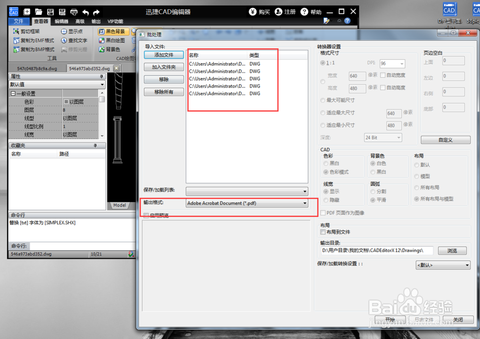Viewport: 480px width, 339px height.
Task: Select the 最大可能尺寸 radio button
Action: point(323,100)
